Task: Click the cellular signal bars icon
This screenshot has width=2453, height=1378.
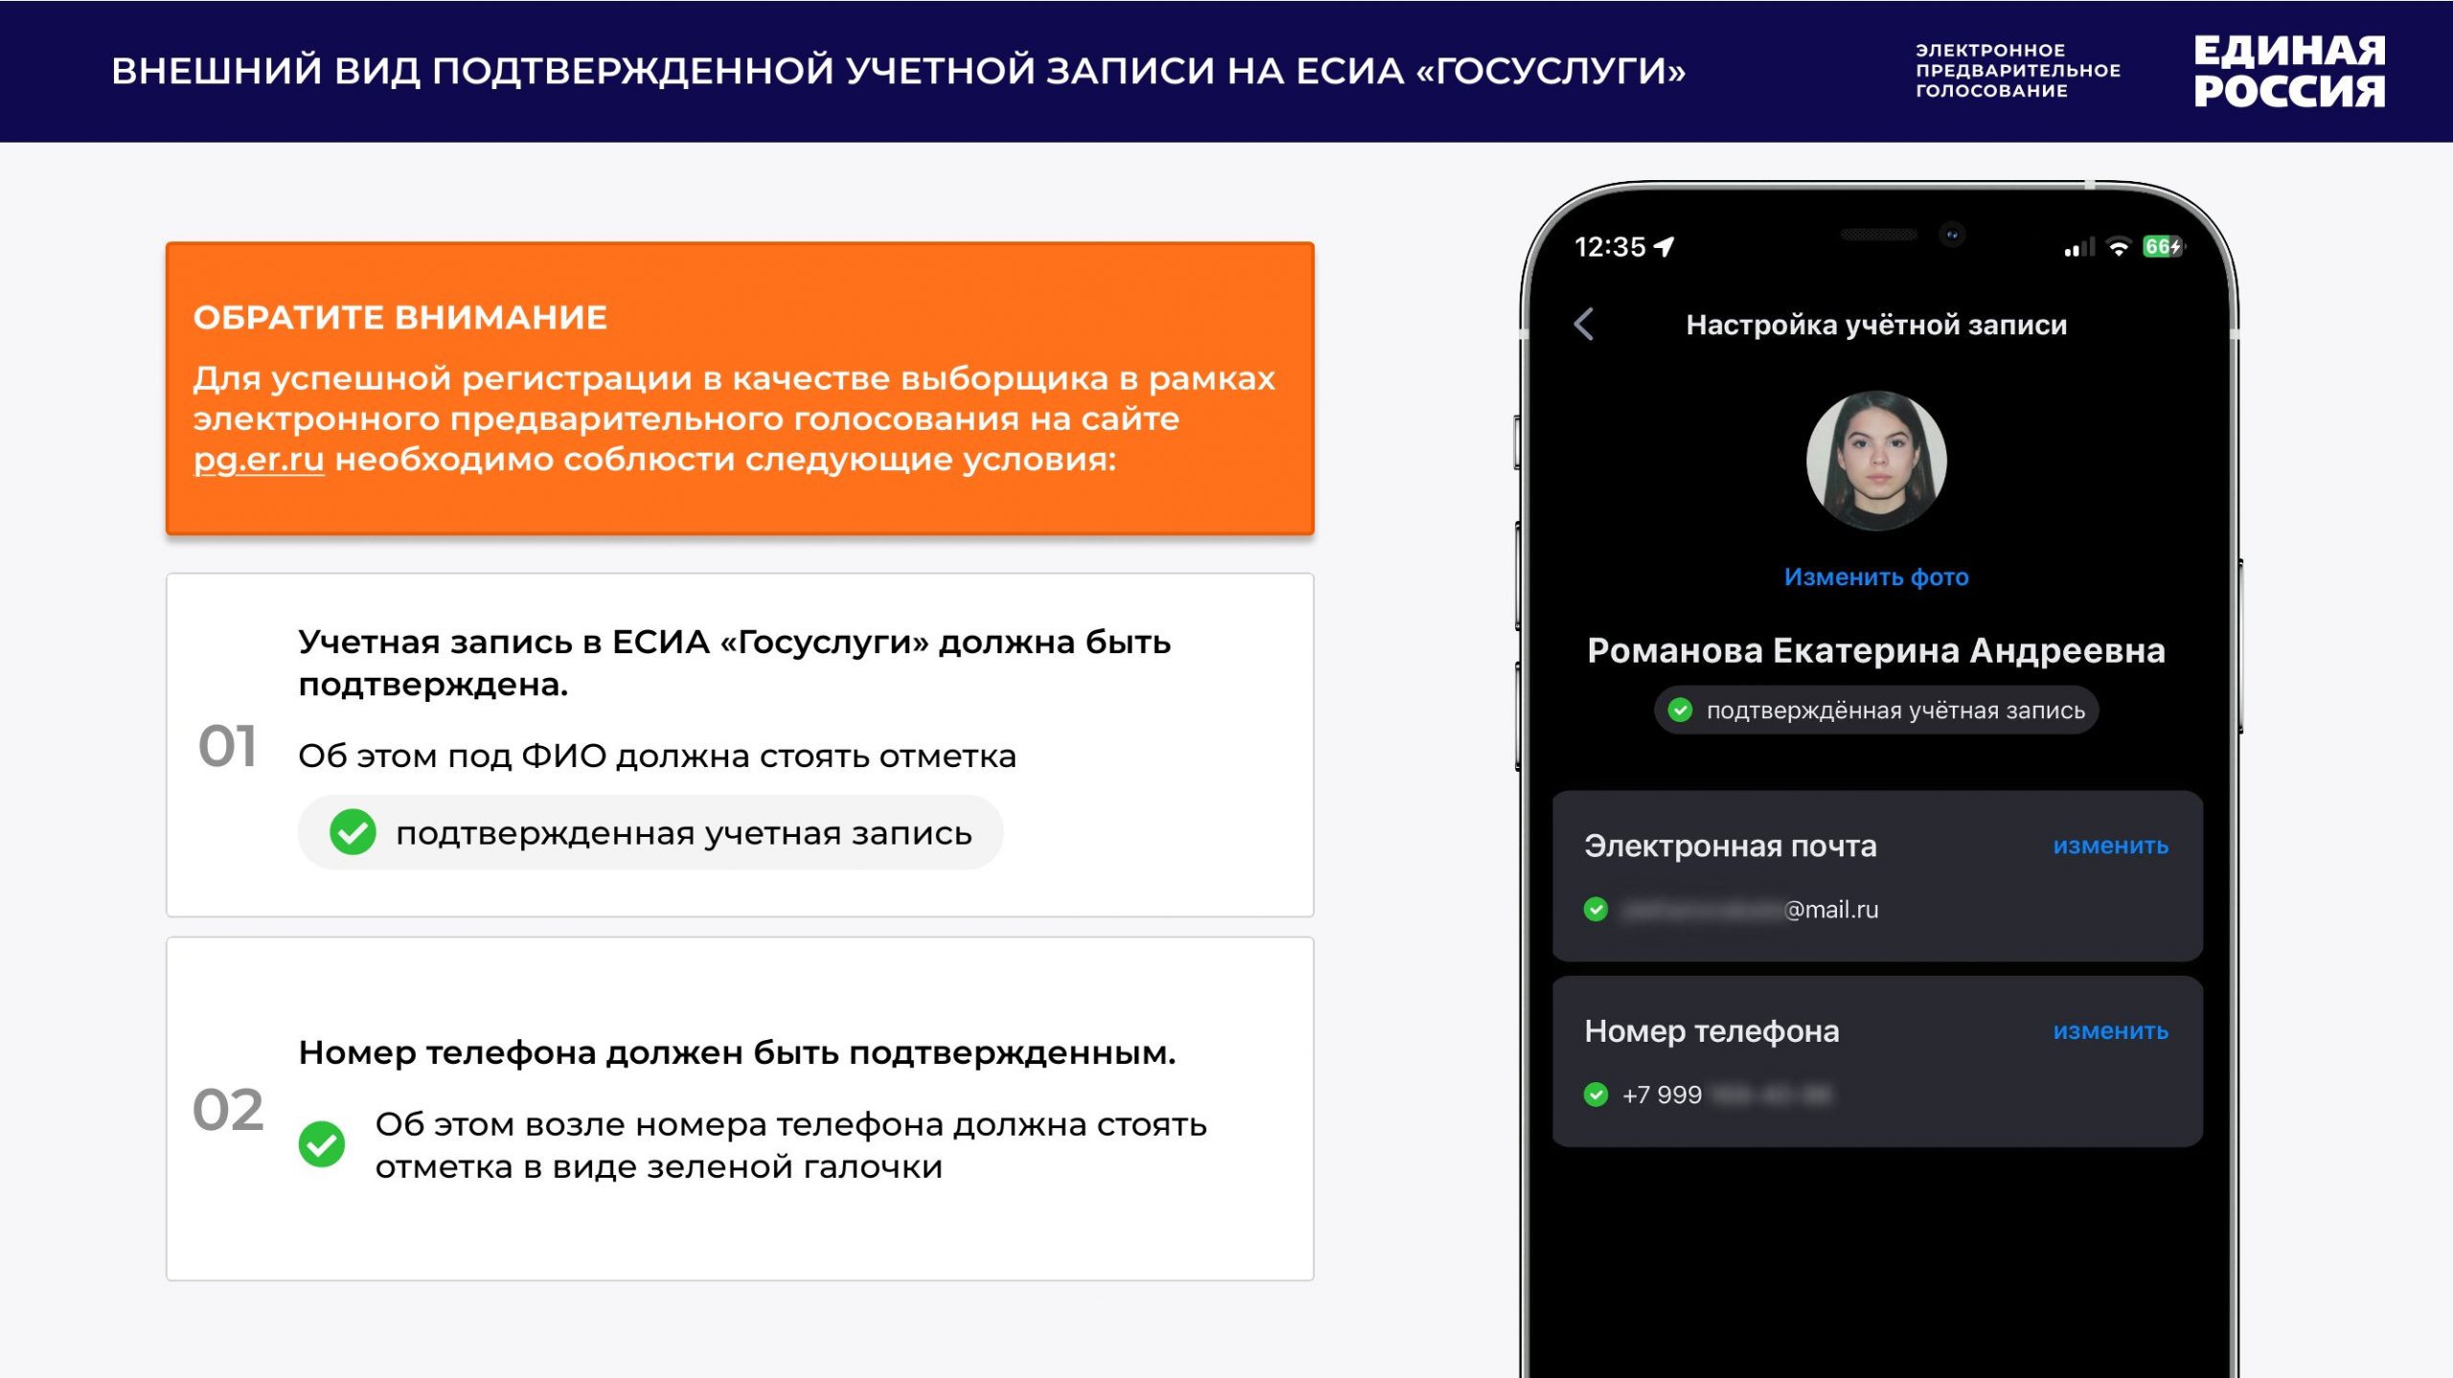Action: tap(2079, 248)
